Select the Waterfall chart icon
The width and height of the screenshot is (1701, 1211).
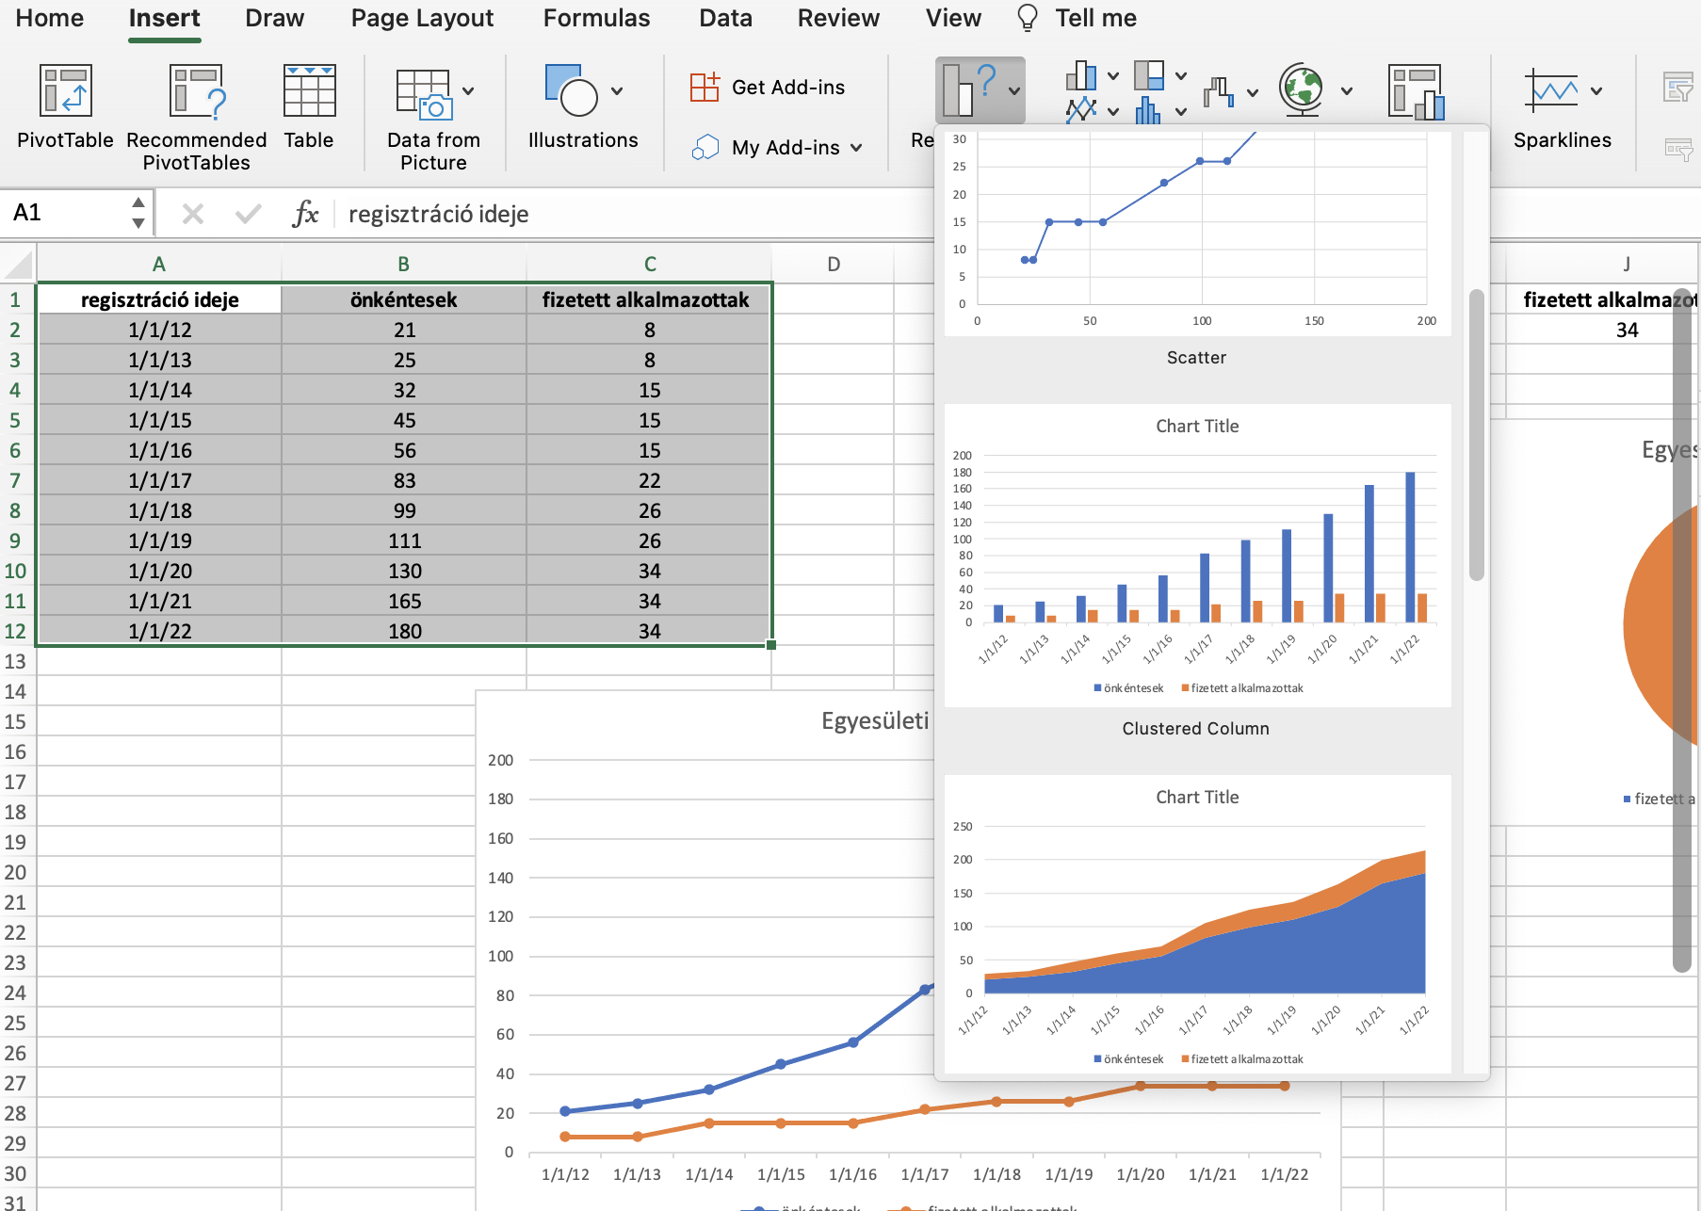[1218, 92]
